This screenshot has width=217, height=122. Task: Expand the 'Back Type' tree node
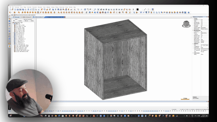coord(14,34)
